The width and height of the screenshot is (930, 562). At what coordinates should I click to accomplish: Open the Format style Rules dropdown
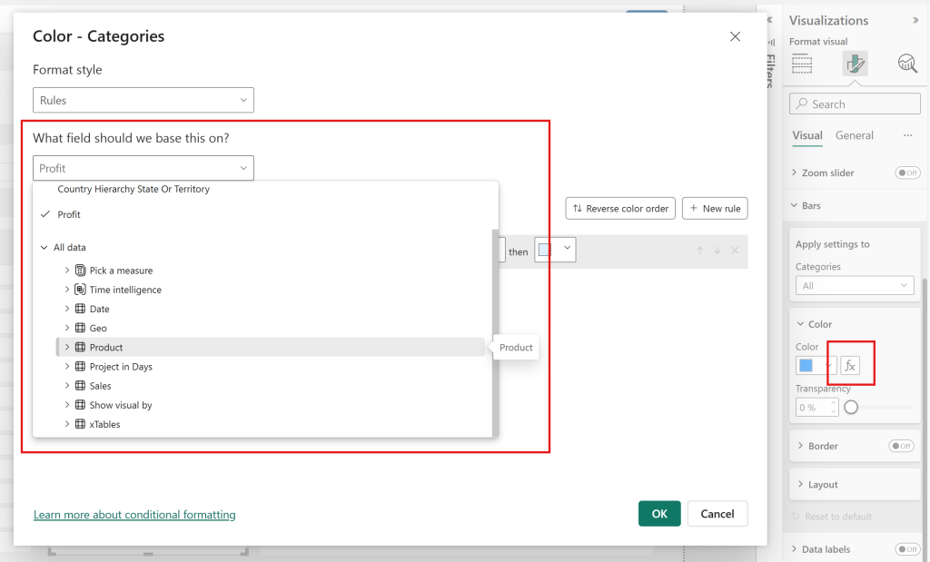(143, 100)
